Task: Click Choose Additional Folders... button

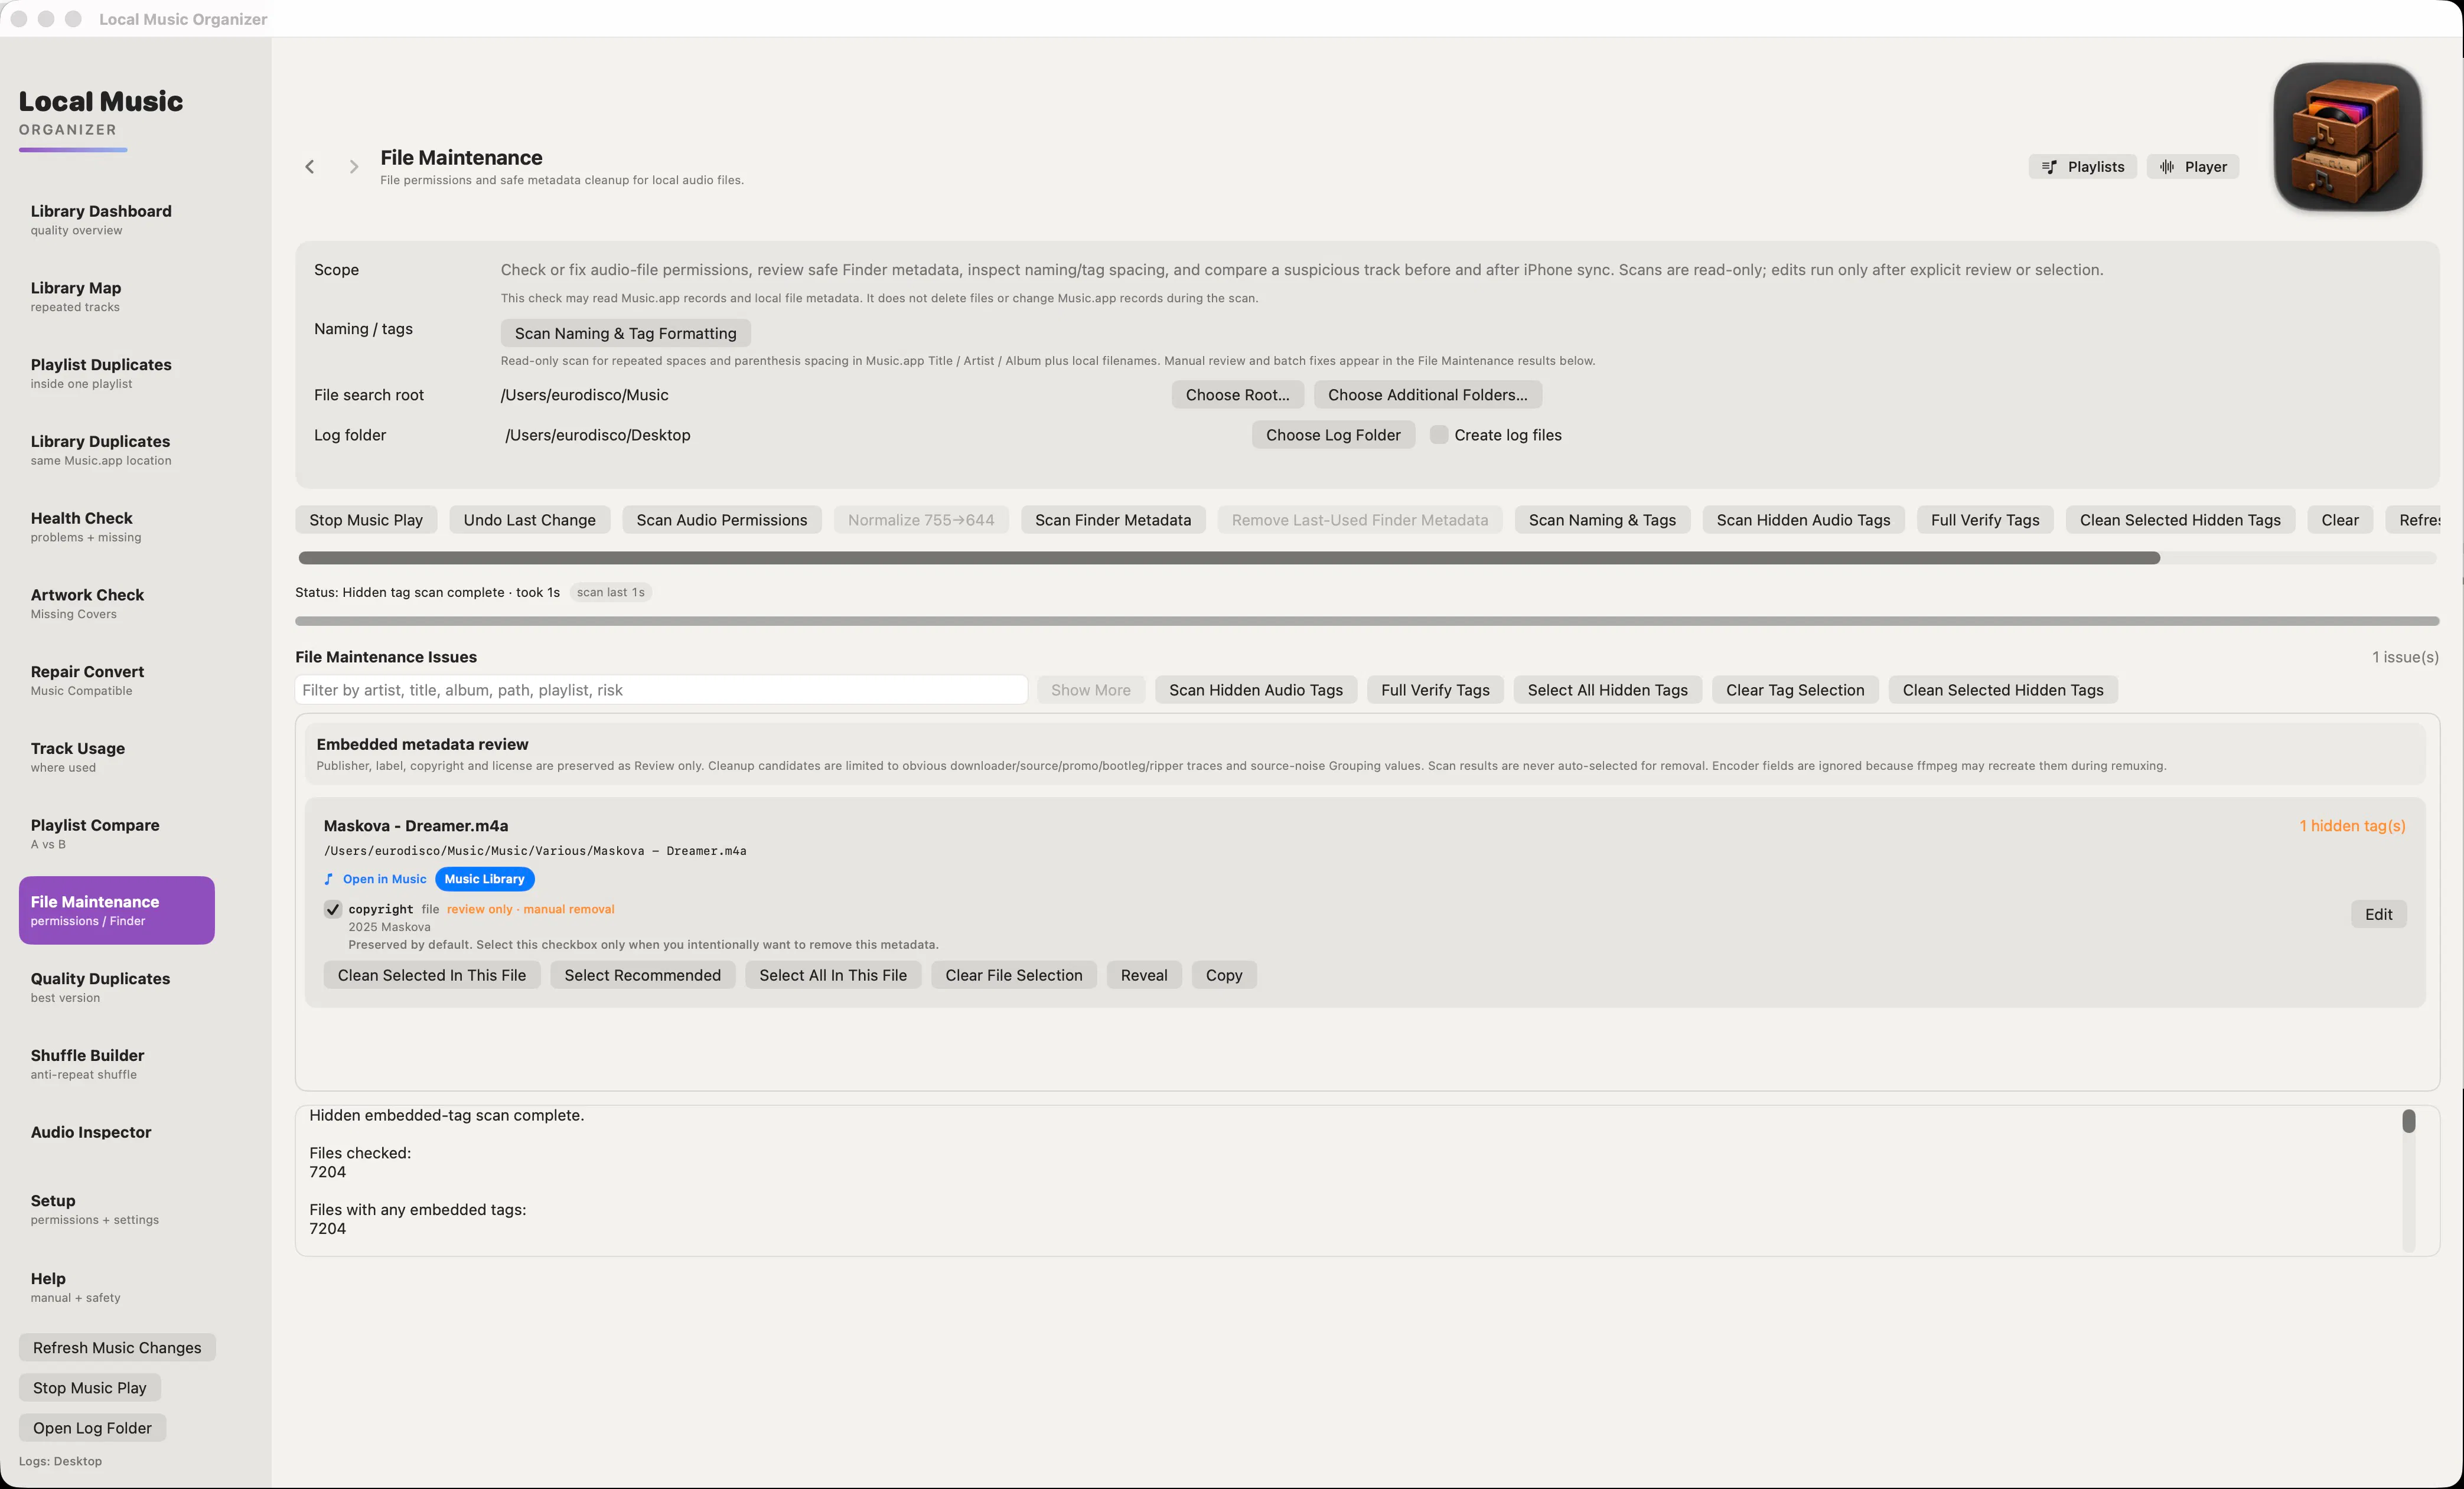Action: [1428, 395]
